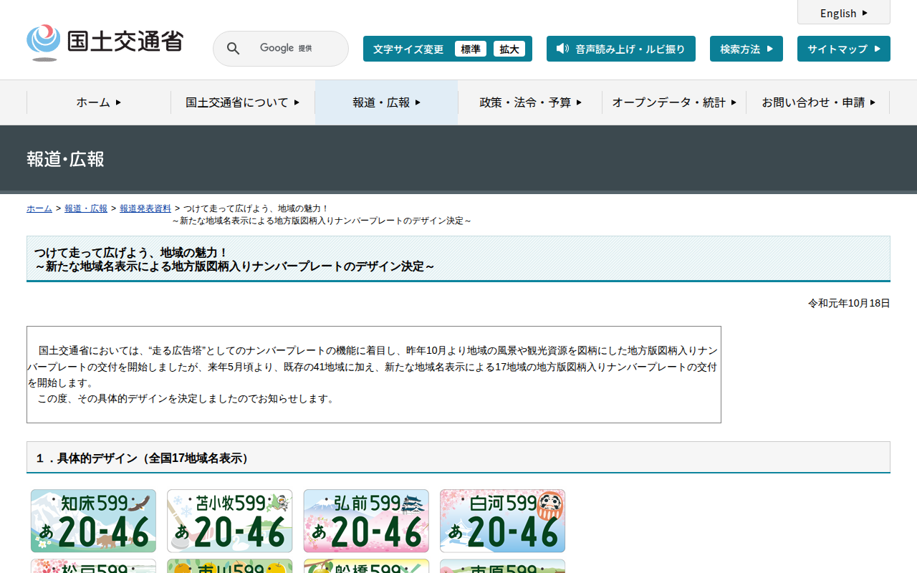Open the 検索方法 page
This screenshot has height=573, width=917.
746,49
